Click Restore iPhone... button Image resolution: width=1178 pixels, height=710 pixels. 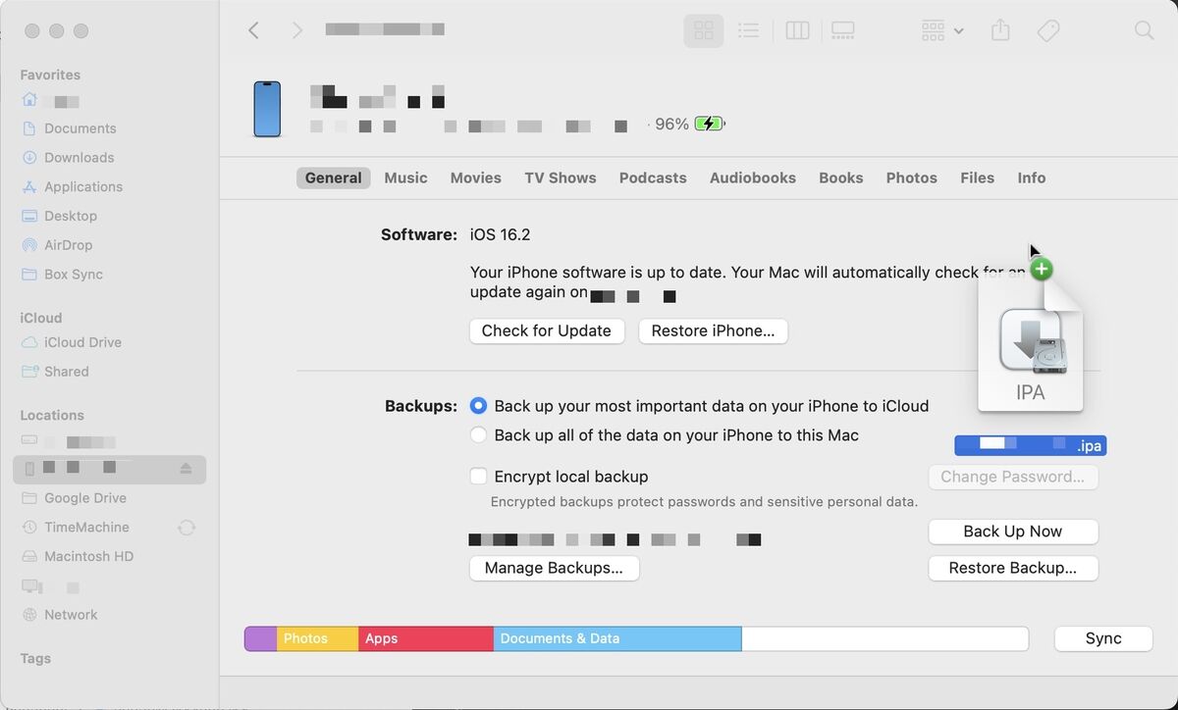pos(713,330)
